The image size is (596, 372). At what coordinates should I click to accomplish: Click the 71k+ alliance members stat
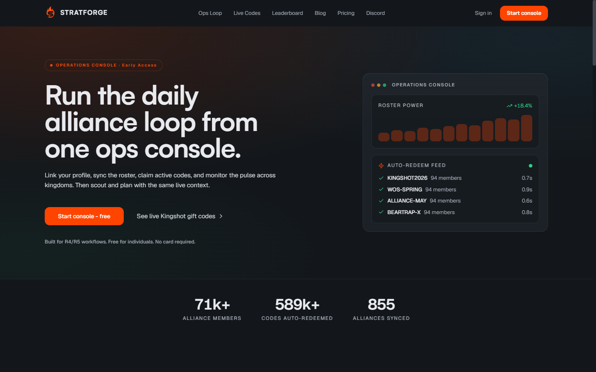click(x=212, y=309)
